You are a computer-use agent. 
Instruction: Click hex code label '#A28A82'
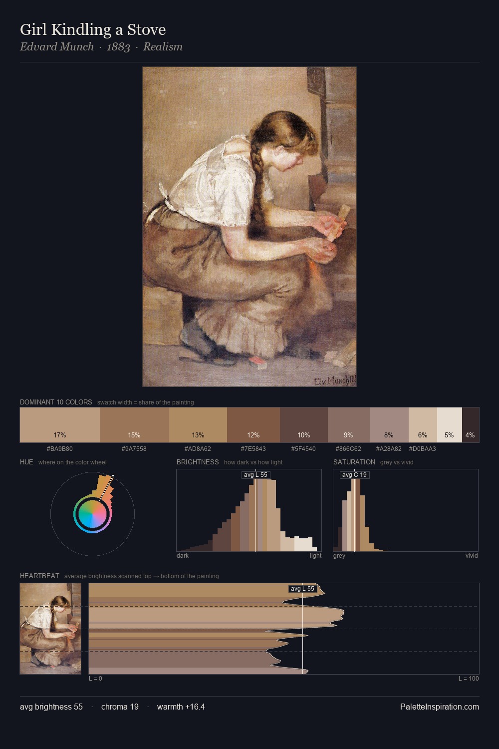(389, 448)
